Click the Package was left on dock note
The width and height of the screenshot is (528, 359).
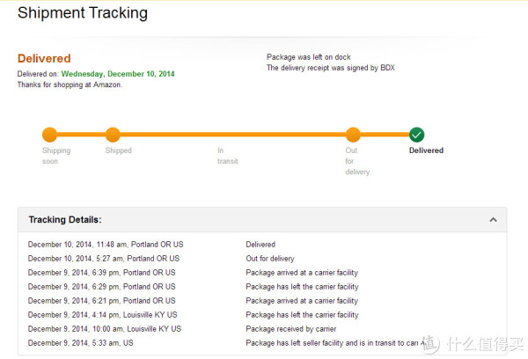(309, 57)
